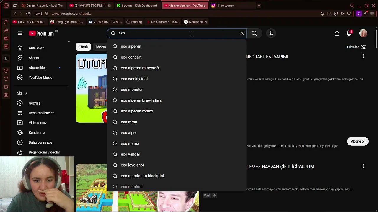This screenshot has width=378, height=212.
Task: Toggle the browser VPN badge
Action: (38, 14)
